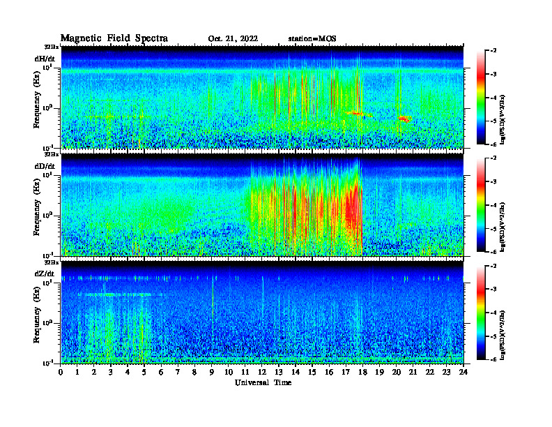This screenshot has width=552, height=427.
Task: Click the hour 23 tick label on the time axis
Action: point(446,373)
